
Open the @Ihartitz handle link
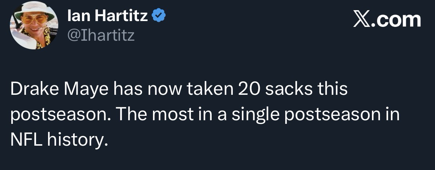pos(101,35)
